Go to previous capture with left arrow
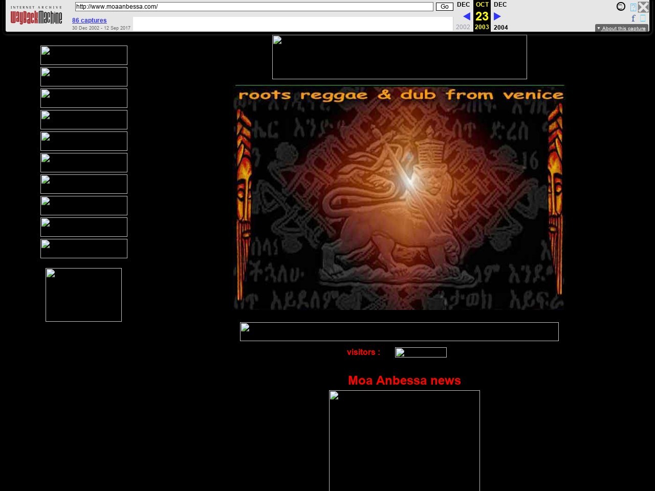655x491 pixels. (466, 16)
